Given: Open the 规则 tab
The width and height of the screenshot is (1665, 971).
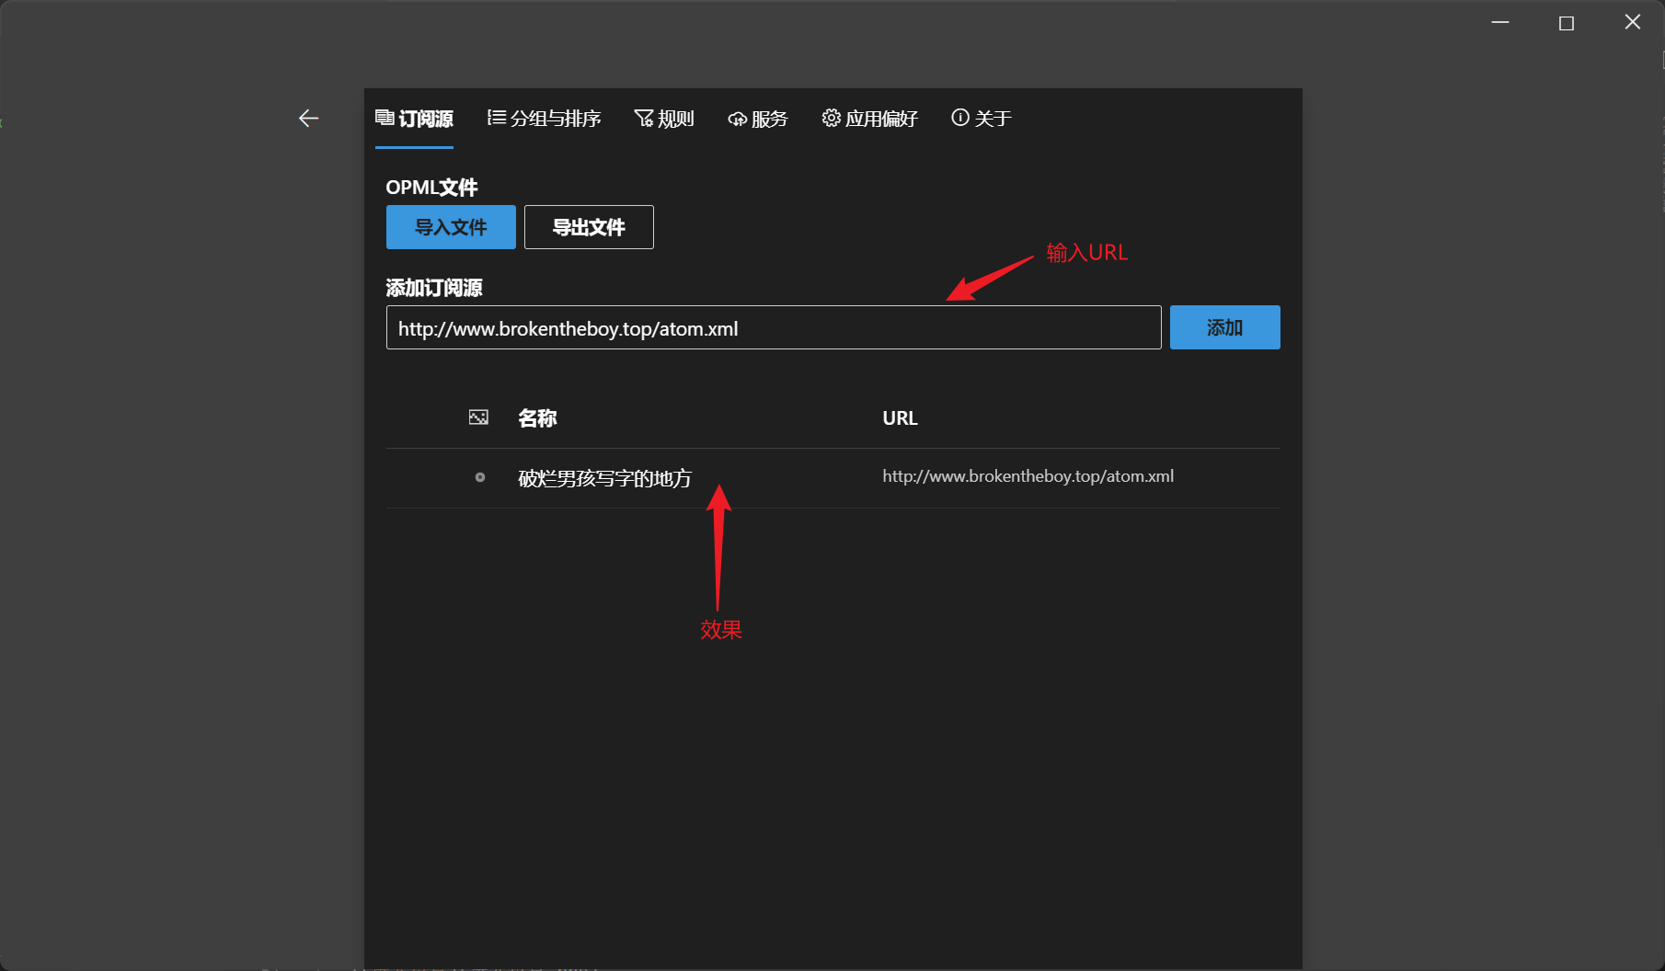Looking at the screenshot, I should tap(664, 119).
